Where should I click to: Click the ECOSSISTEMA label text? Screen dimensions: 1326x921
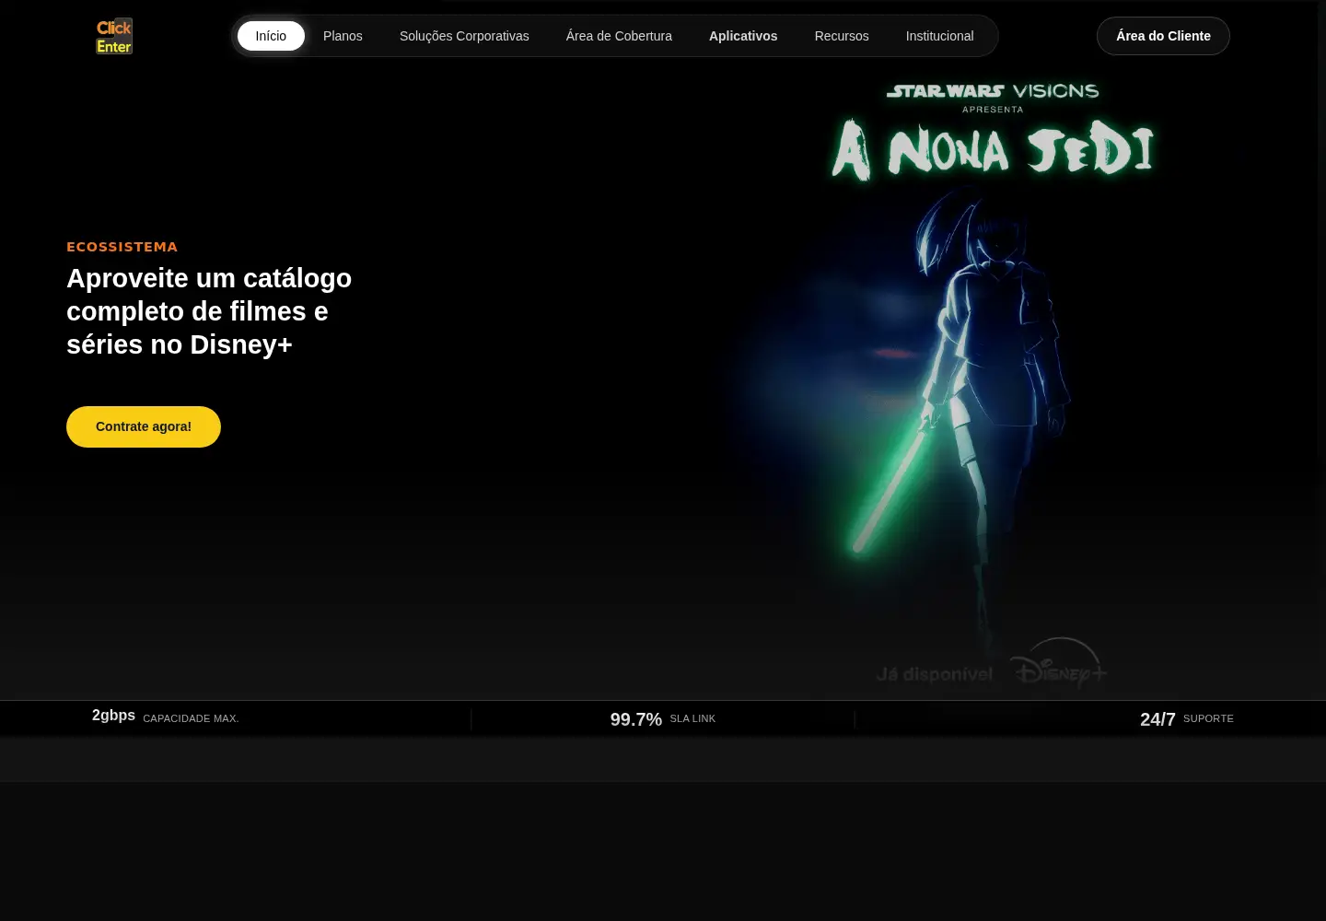pos(122,247)
